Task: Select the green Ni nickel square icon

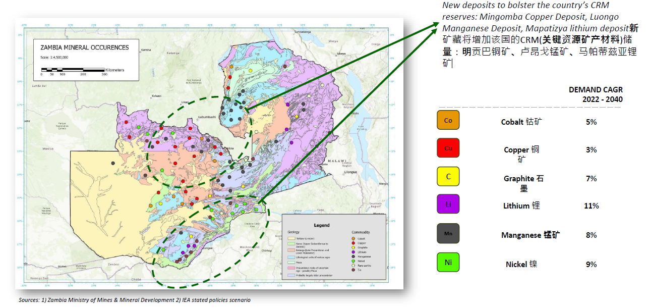Action: click(x=448, y=262)
